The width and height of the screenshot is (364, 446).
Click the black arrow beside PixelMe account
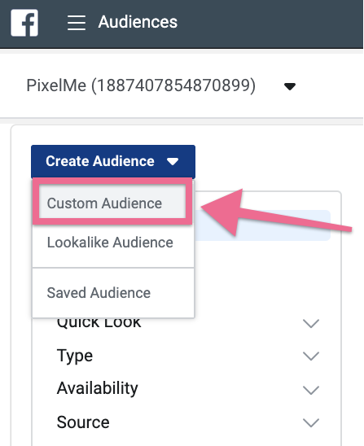click(290, 86)
